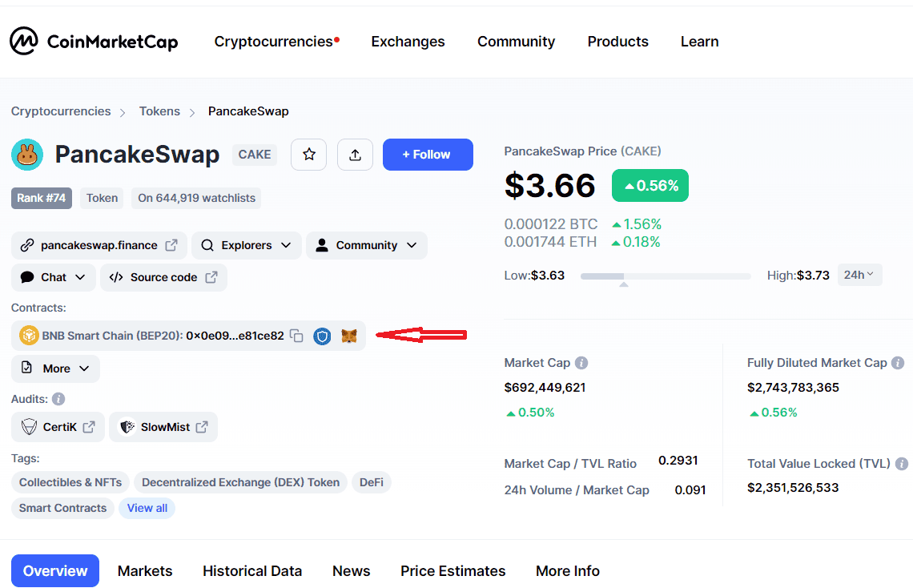
Task: Open Community nav menu
Action: (516, 42)
